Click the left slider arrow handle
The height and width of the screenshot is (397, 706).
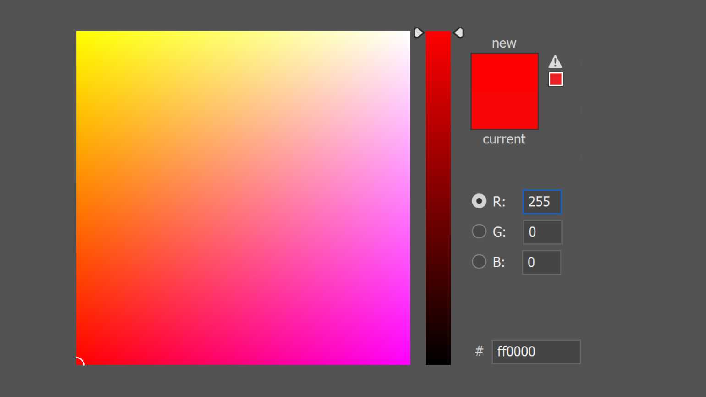click(x=418, y=33)
